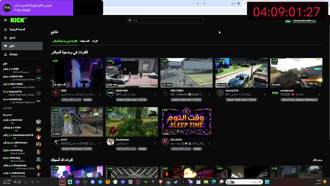Open AbuSeleem channel avatar under thumbnail
Image resolution: width=330 pixels, height=186 pixels.
point(110,142)
